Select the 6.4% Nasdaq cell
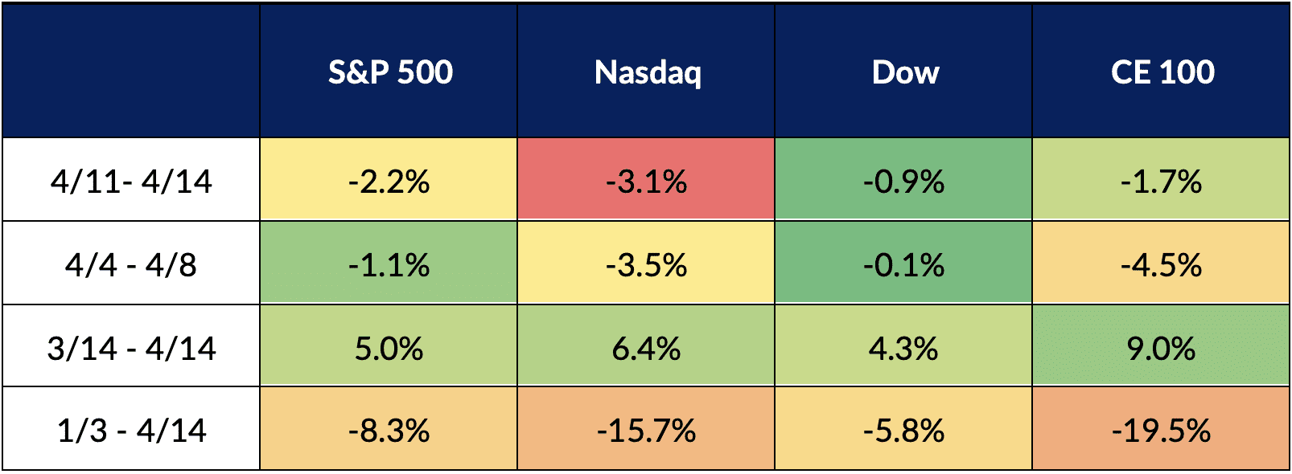 point(646,348)
